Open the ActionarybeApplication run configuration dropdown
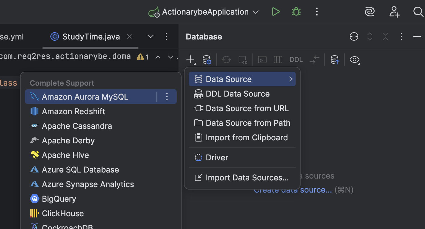 [x=204, y=12]
